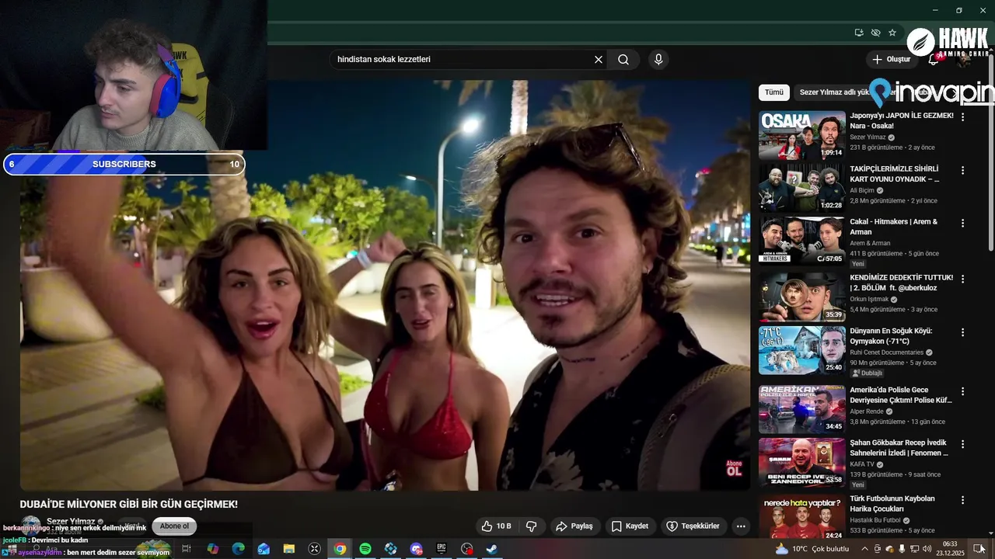Click the crossed-out eye icon in address bar
The width and height of the screenshot is (995, 559).
pyautogui.click(x=876, y=33)
